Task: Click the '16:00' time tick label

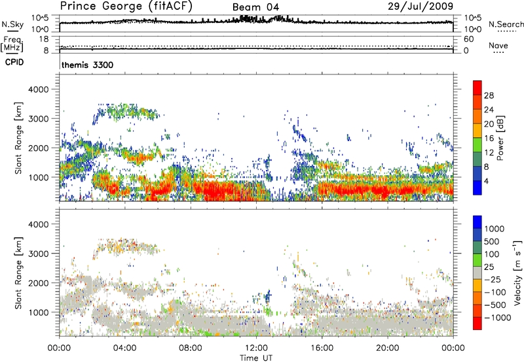Action: [322, 348]
